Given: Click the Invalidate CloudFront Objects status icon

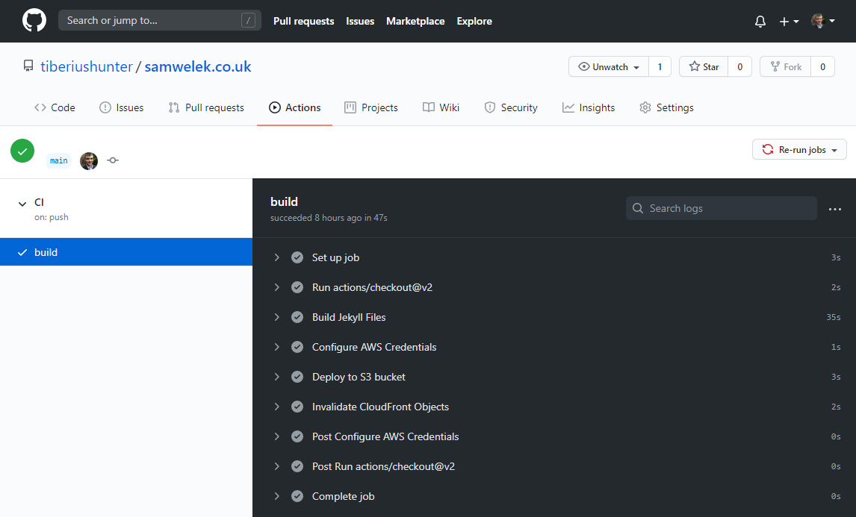Looking at the screenshot, I should click(x=297, y=407).
